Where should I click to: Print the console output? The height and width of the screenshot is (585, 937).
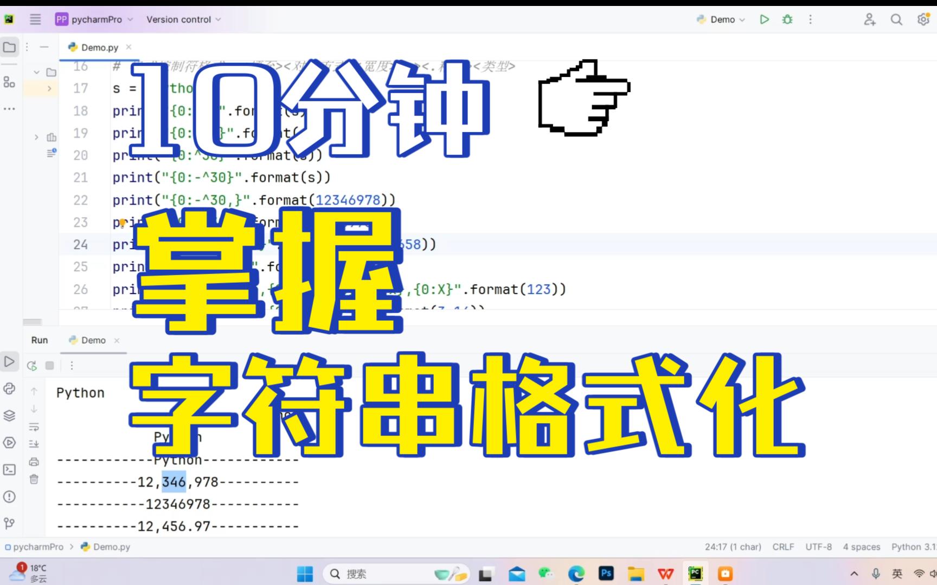[x=34, y=461]
